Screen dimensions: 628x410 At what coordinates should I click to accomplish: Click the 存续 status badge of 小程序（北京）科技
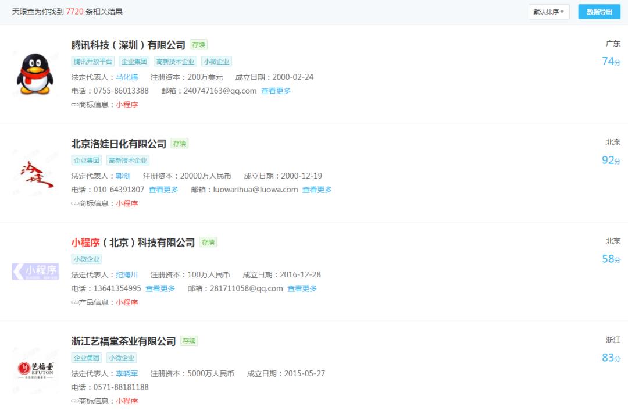208,243
